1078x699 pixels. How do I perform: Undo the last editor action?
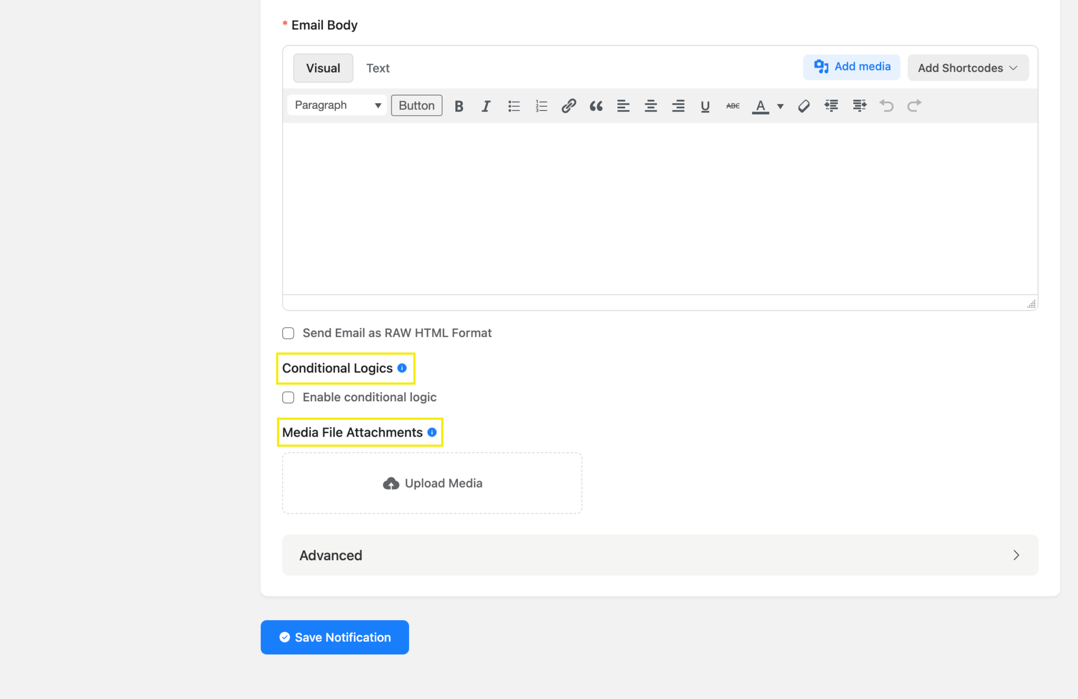(886, 106)
